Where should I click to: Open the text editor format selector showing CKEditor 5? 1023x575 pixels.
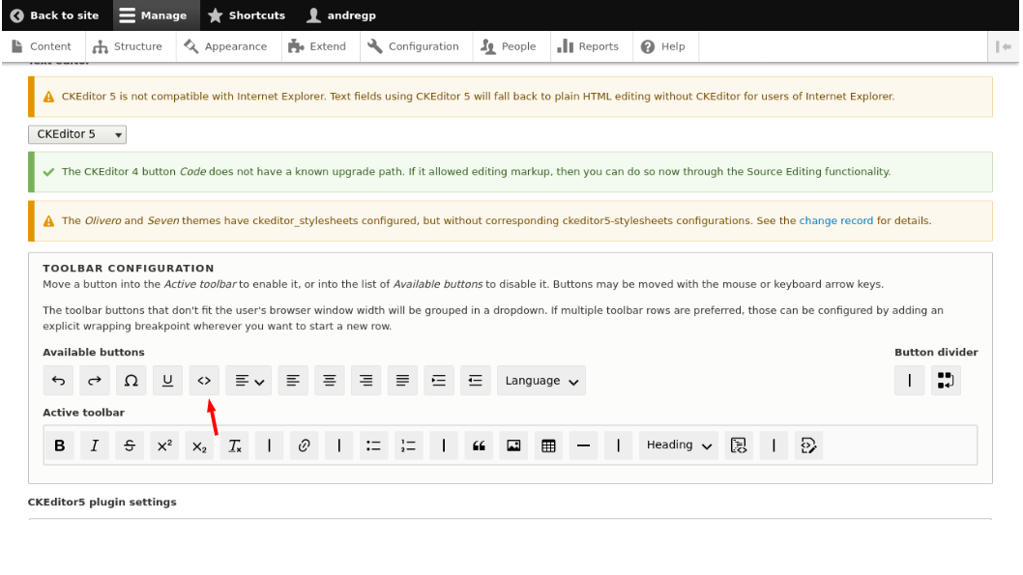pos(76,134)
